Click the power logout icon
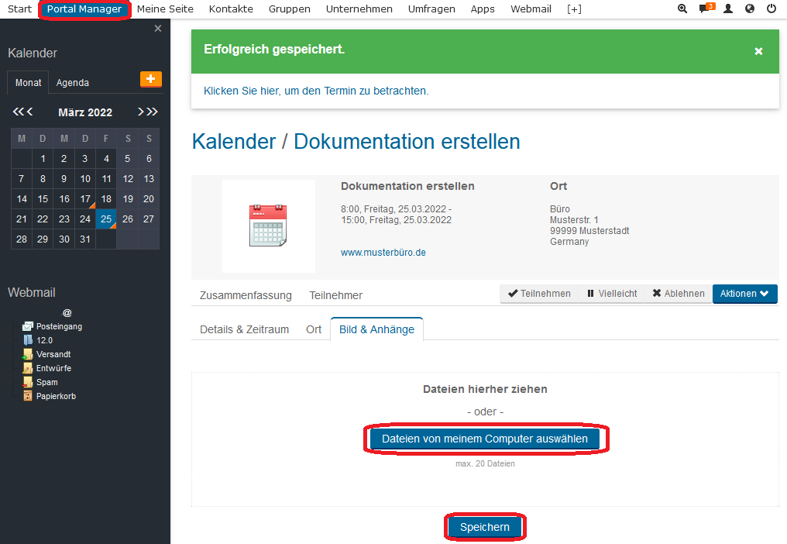 pos(772,9)
